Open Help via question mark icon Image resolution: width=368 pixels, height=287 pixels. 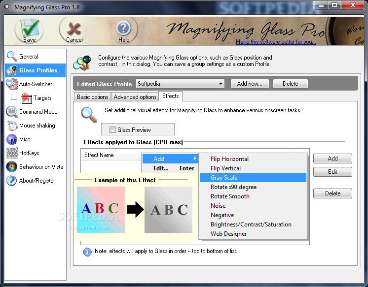click(123, 29)
